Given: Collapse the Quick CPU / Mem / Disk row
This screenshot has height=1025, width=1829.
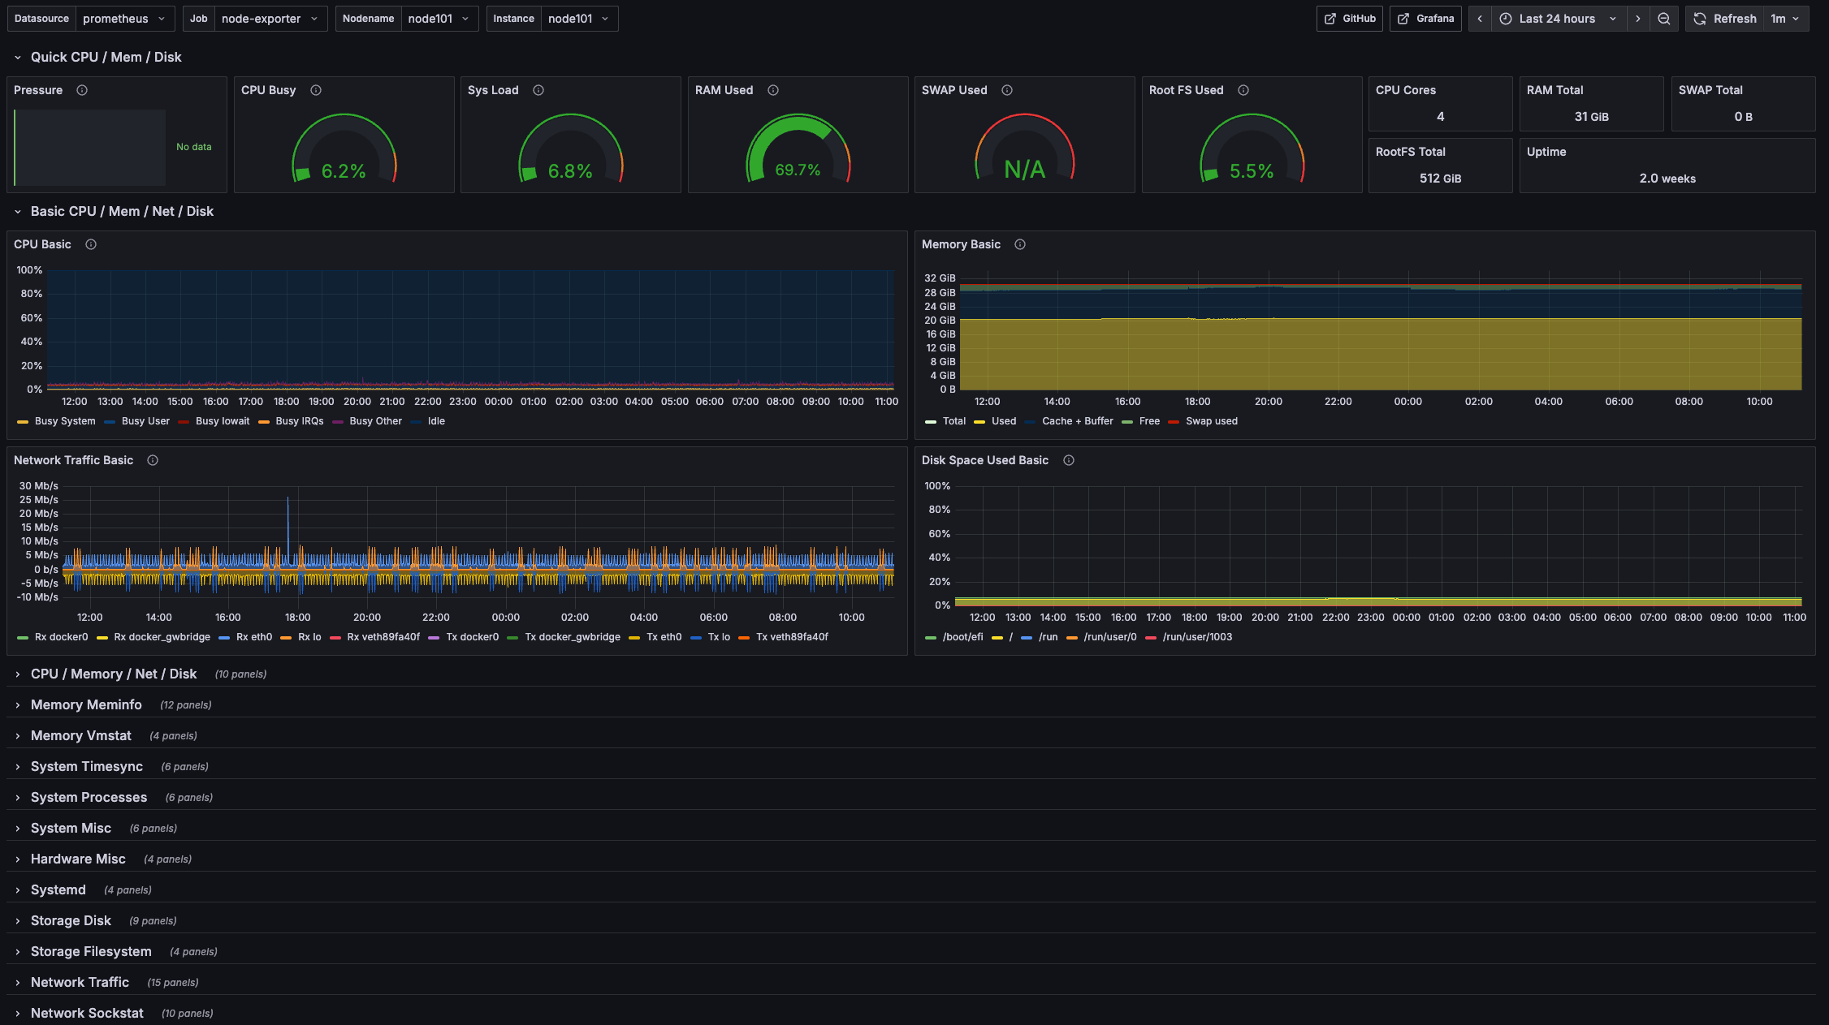Looking at the screenshot, I should 106,57.
